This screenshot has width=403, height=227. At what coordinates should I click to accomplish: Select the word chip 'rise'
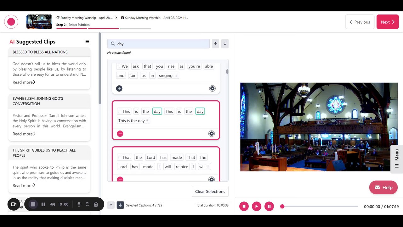tap(171, 66)
